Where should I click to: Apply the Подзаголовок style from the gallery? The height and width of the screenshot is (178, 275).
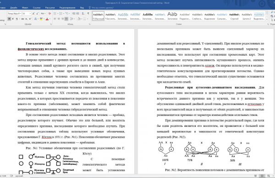pyautogui.click(x=185, y=16)
